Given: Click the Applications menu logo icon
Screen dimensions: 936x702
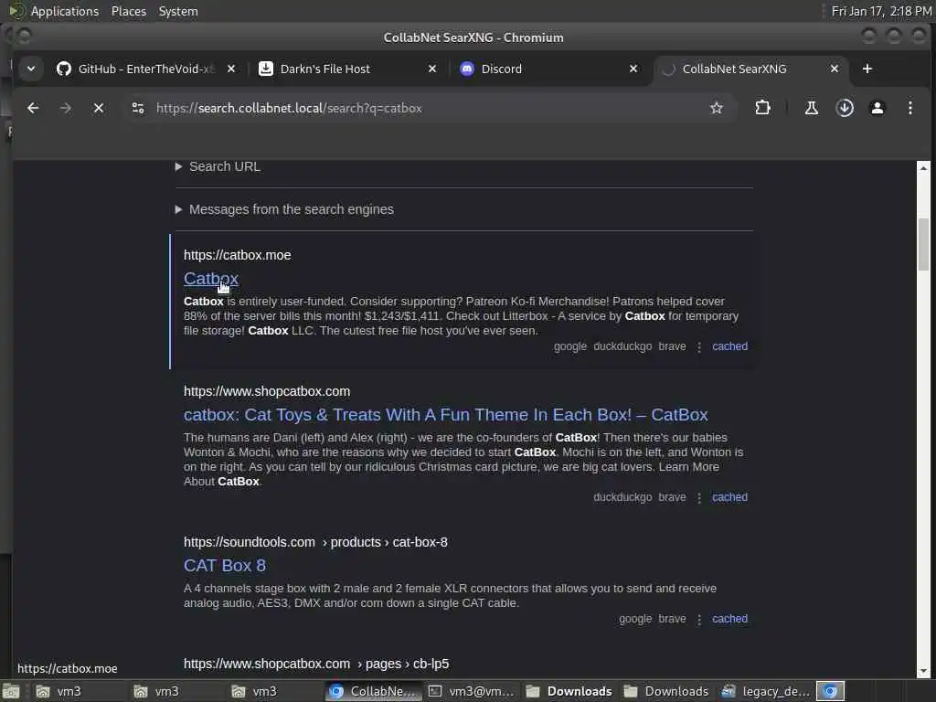Looking at the screenshot, I should [x=16, y=11].
